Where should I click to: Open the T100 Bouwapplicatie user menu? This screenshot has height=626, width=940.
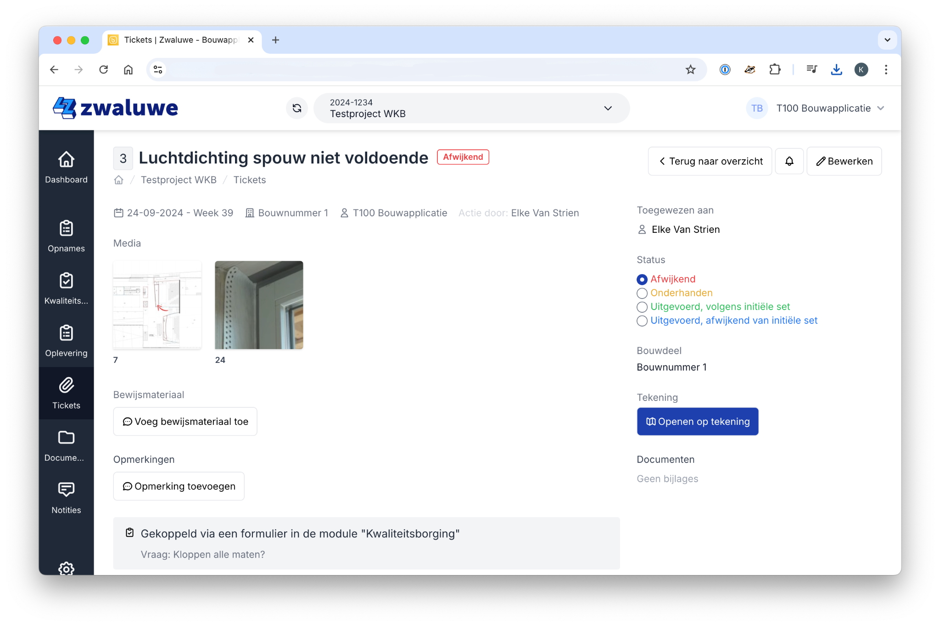pos(815,108)
